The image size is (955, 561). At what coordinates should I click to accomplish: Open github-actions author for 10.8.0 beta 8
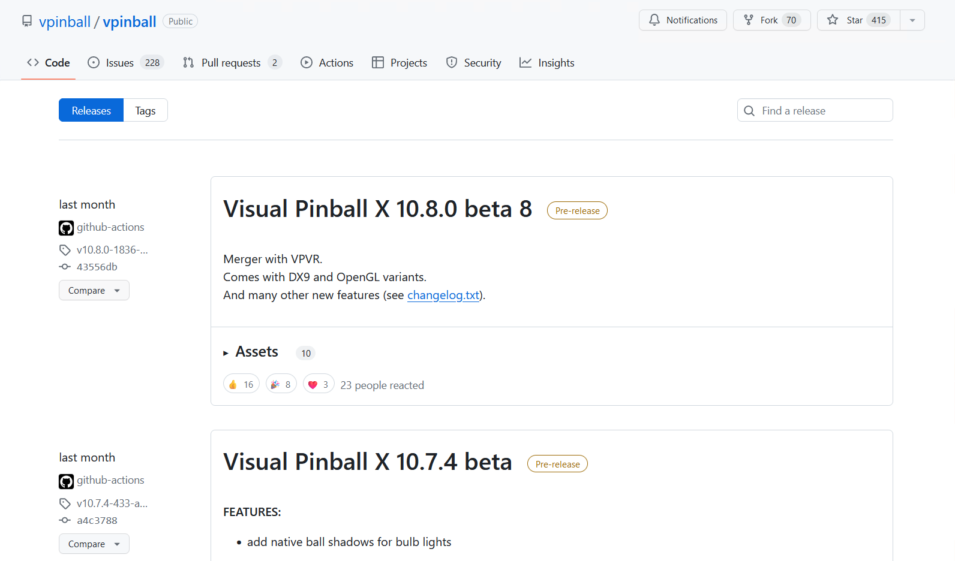point(110,227)
